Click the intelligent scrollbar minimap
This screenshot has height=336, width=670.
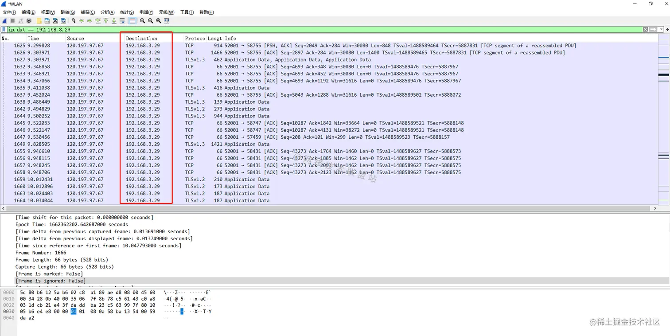click(x=663, y=120)
